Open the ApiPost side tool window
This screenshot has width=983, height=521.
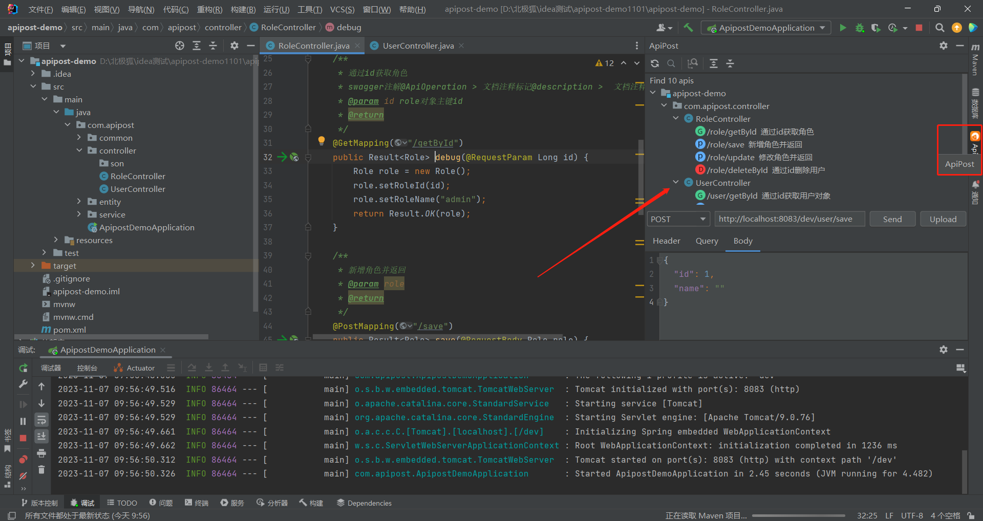975,142
